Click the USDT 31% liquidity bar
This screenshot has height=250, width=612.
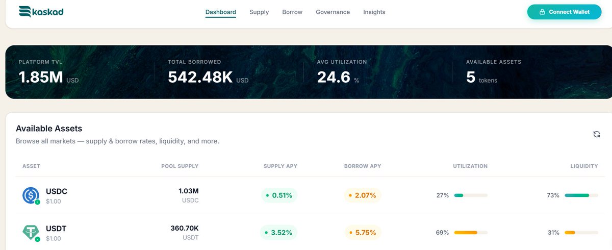coord(581,233)
